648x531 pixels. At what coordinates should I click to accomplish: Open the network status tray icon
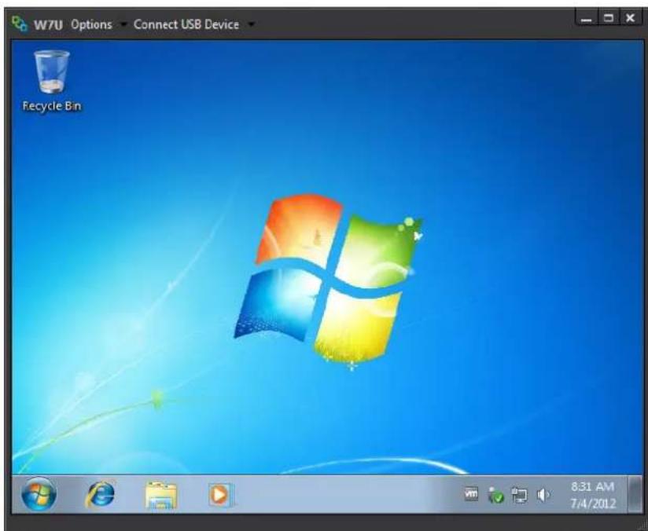click(519, 495)
